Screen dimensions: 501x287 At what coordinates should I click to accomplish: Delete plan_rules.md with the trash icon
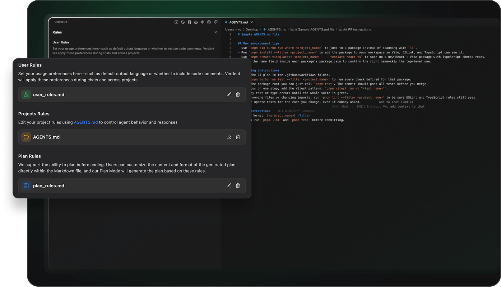pyautogui.click(x=238, y=186)
